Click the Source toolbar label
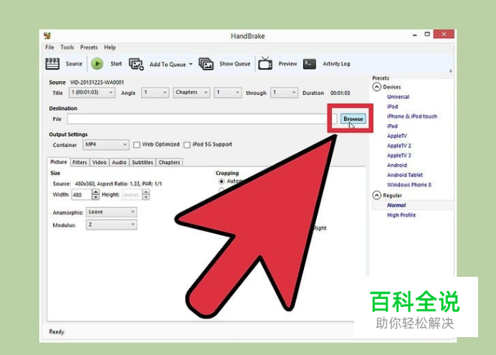 [x=74, y=64]
